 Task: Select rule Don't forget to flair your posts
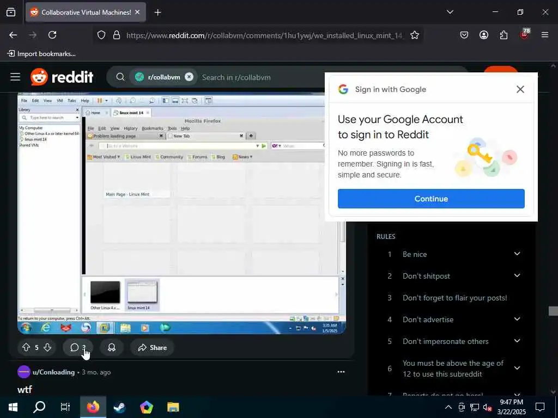tap(454, 298)
